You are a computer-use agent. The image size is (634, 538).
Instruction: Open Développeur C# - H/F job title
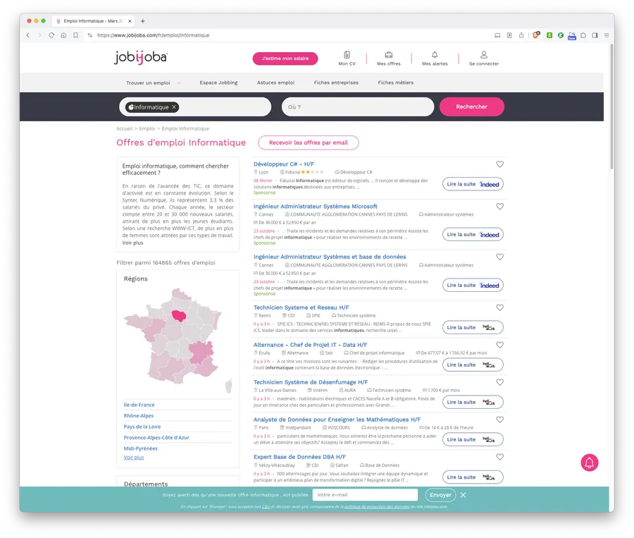pos(283,164)
